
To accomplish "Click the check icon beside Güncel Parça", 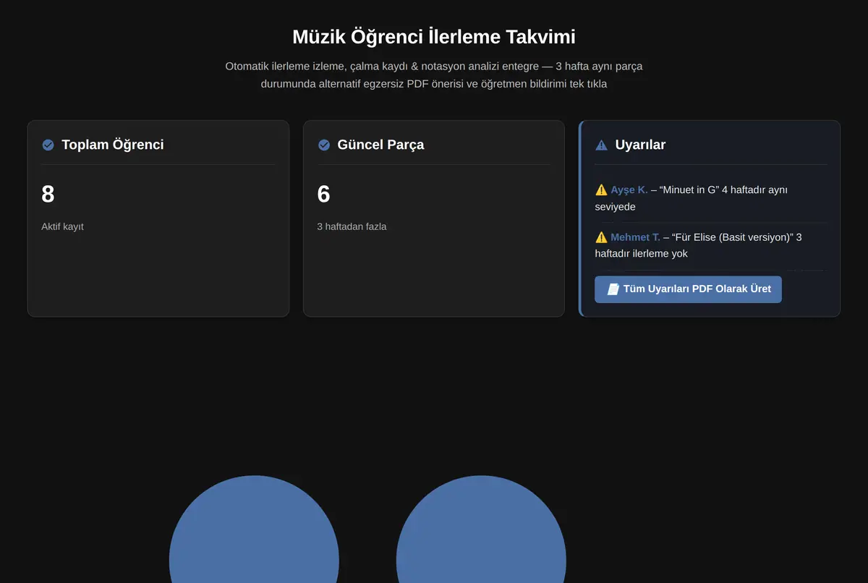I will coord(324,145).
